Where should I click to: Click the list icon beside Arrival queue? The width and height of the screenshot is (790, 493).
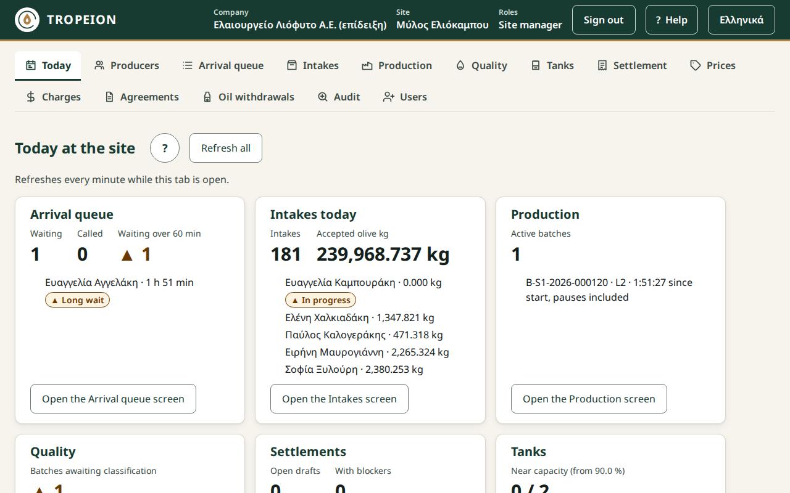pyautogui.click(x=188, y=65)
